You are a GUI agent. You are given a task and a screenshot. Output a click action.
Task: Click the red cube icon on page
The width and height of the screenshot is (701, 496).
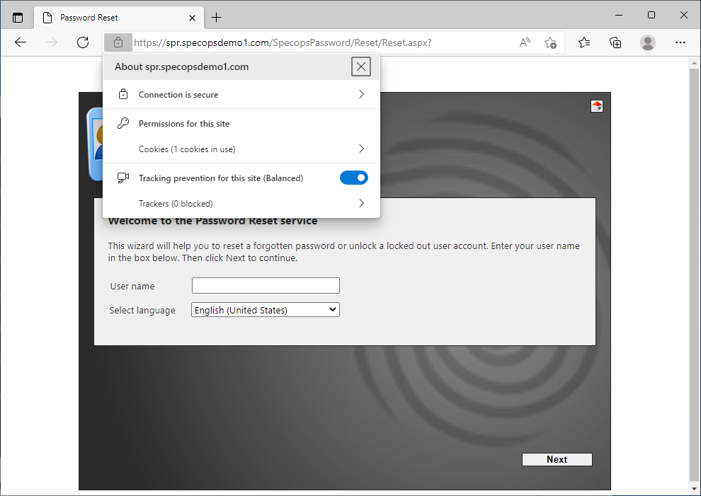(x=596, y=106)
